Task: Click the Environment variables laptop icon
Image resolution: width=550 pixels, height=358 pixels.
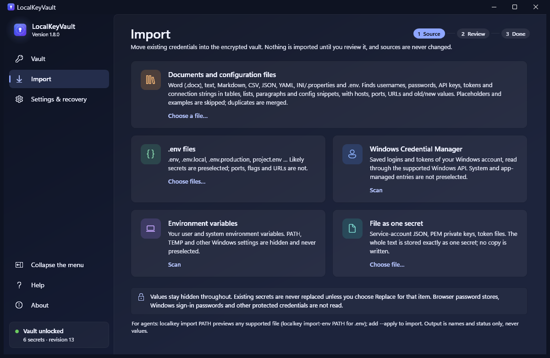Action: pyautogui.click(x=151, y=229)
